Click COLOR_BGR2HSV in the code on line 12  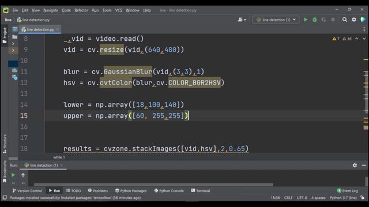click(x=195, y=83)
